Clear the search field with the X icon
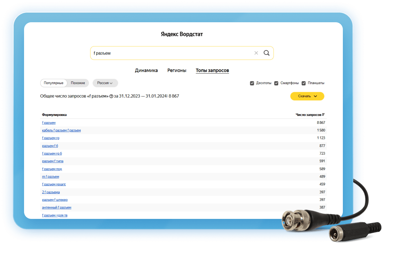Viewport: 401px width, 272px height. 256,53
